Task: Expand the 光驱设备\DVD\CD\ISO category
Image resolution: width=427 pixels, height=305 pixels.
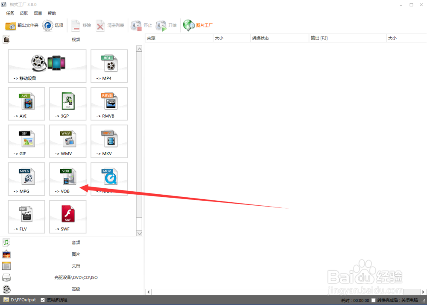Action: 72,278
